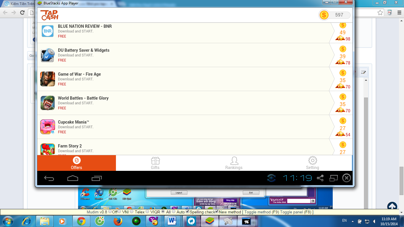
Task: Open the Setting tab
Action: [x=313, y=163]
